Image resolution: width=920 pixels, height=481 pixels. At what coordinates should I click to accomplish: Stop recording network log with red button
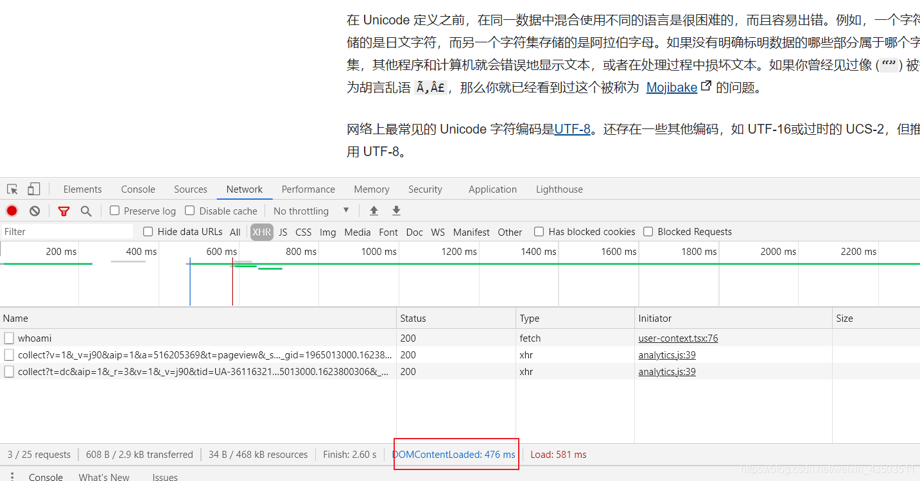12,211
